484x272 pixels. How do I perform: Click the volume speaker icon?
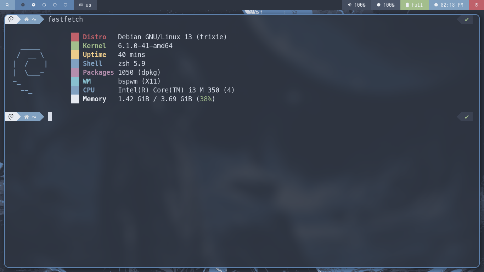tap(350, 5)
